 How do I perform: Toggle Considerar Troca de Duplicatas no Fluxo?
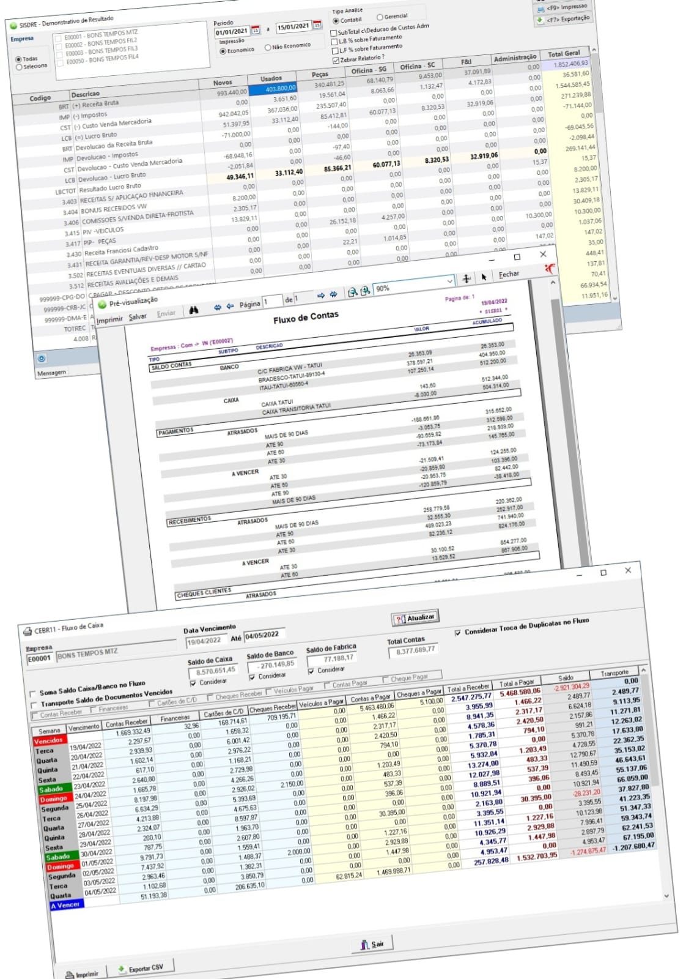(x=458, y=633)
